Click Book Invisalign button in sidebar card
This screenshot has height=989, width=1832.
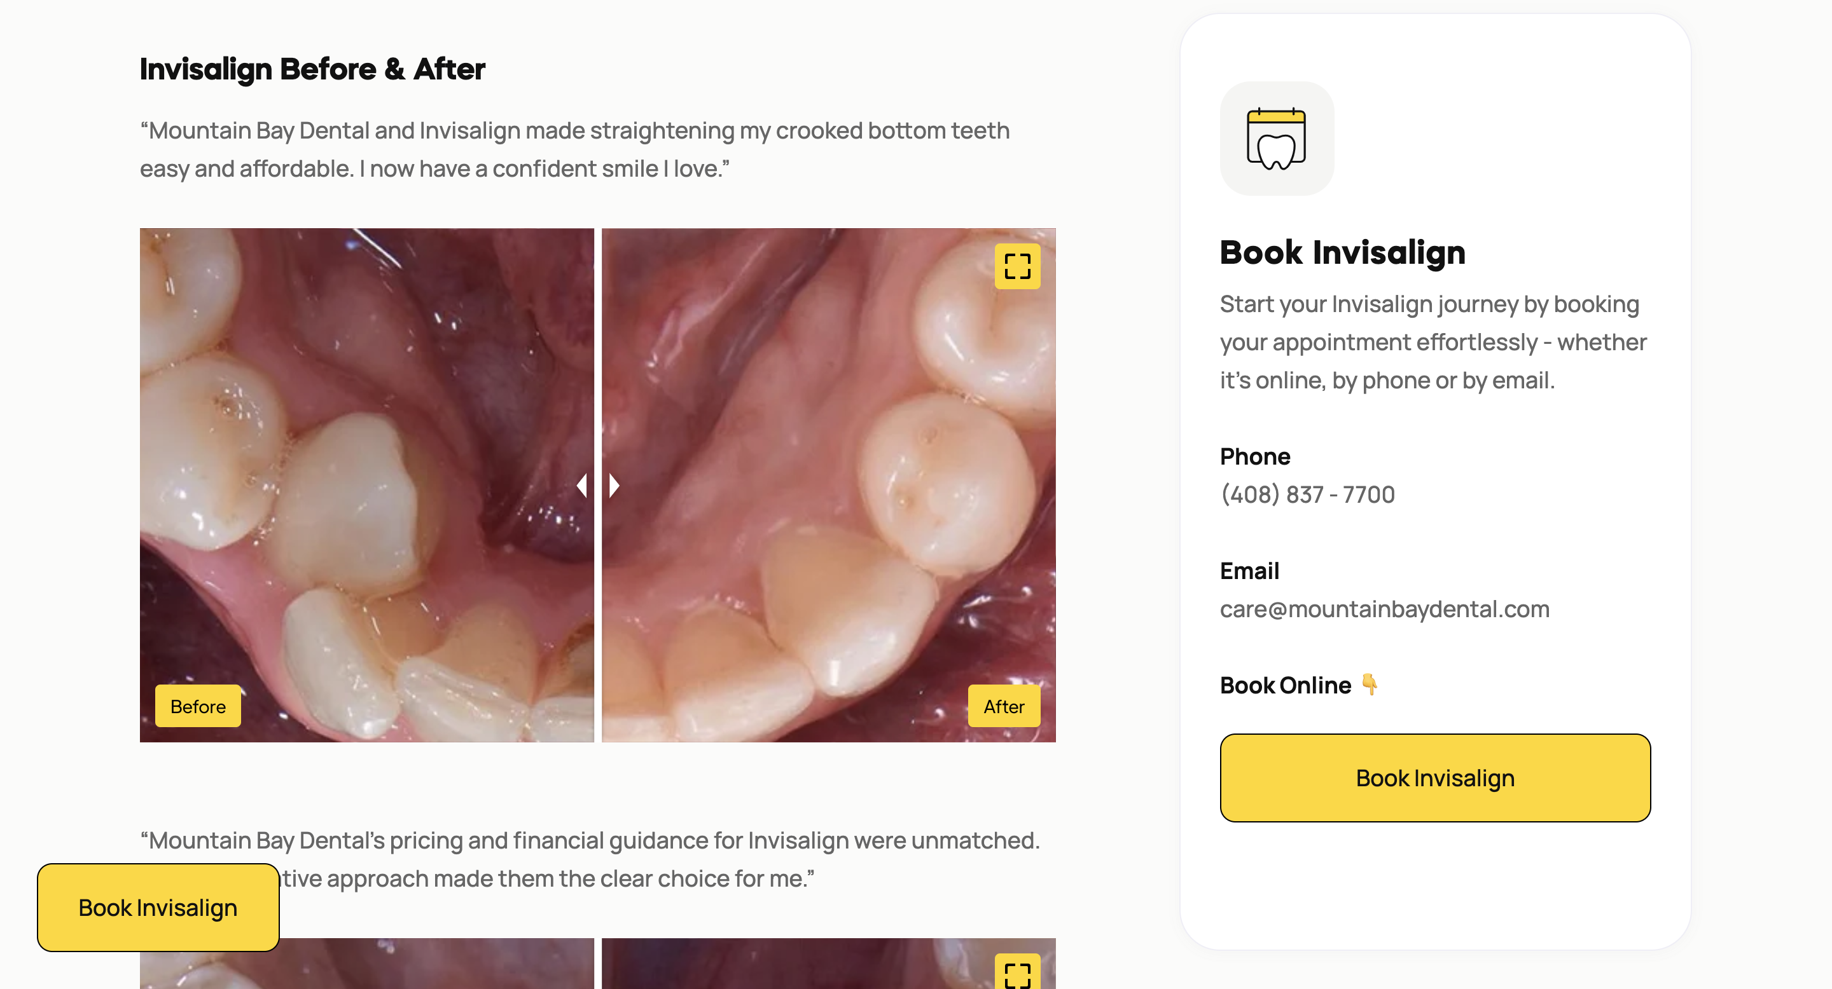(1435, 778)
